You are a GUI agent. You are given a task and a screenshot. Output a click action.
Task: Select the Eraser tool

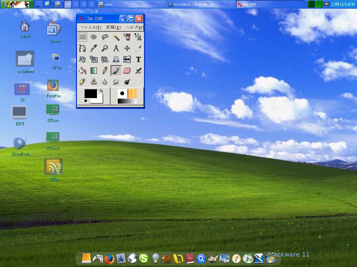[127, 70]
